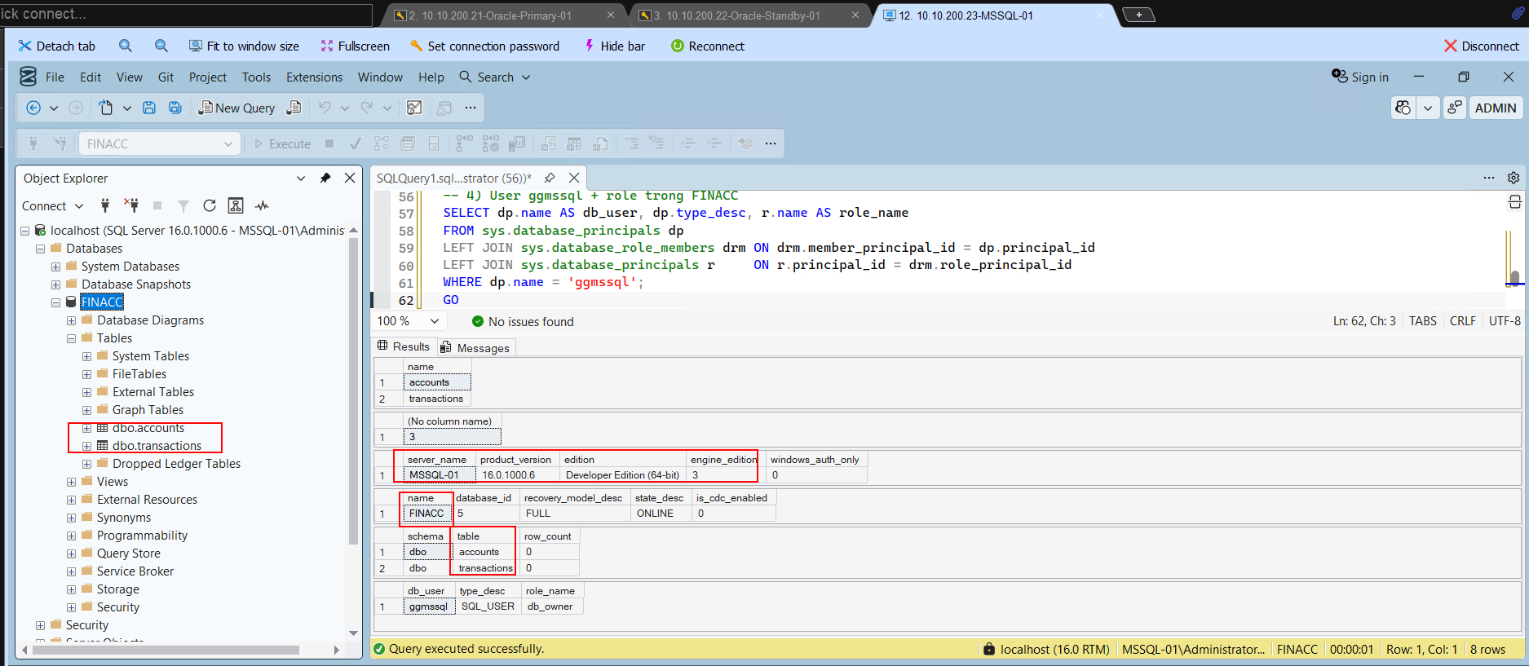The height and width of the screenshot is (666, 1529).
Task: Click the Search box in the menu bar
Action: point(495,77)
